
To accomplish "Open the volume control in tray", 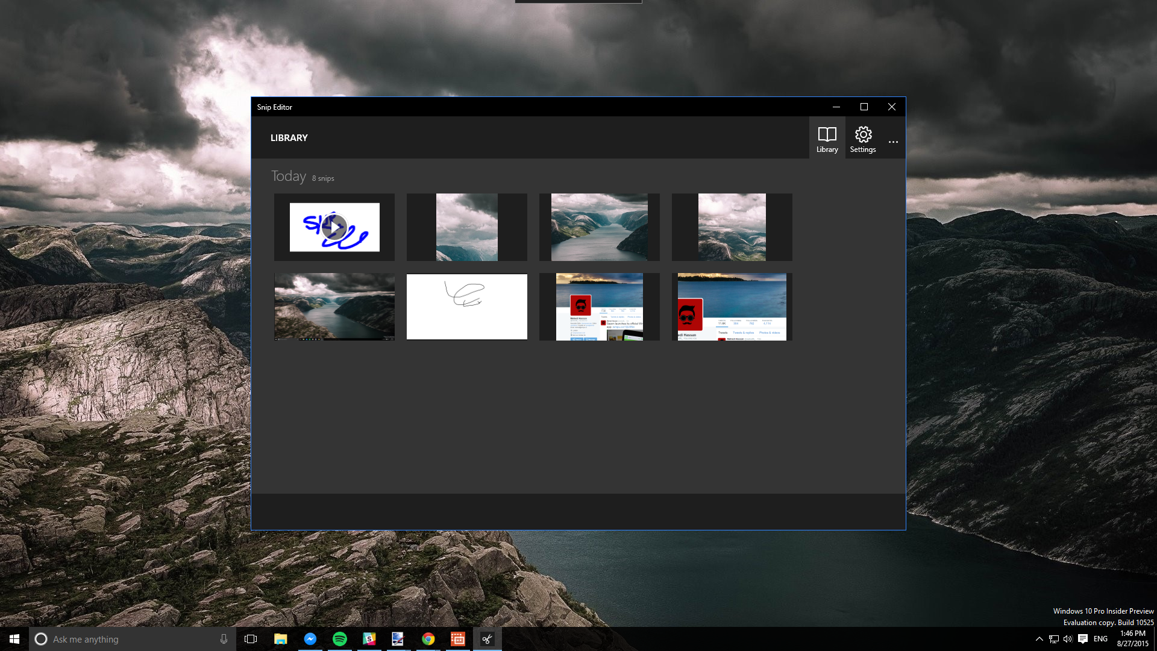I will [x=1068, y=639].
